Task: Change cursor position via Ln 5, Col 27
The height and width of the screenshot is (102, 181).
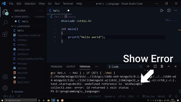Action: point(94,96)
